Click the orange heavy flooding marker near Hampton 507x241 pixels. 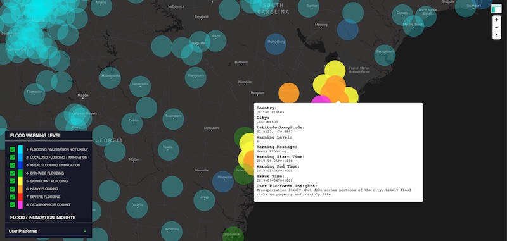click(x=289, y=93)
